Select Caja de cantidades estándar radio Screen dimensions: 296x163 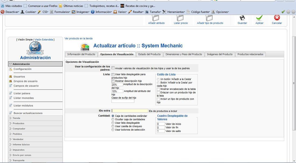[x=113, y=116]
